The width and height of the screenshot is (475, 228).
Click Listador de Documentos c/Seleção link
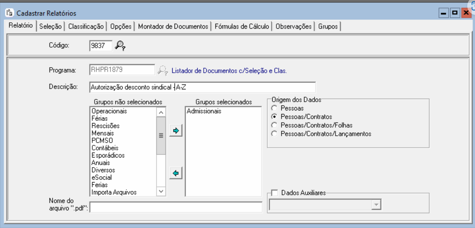coord(229,71)
